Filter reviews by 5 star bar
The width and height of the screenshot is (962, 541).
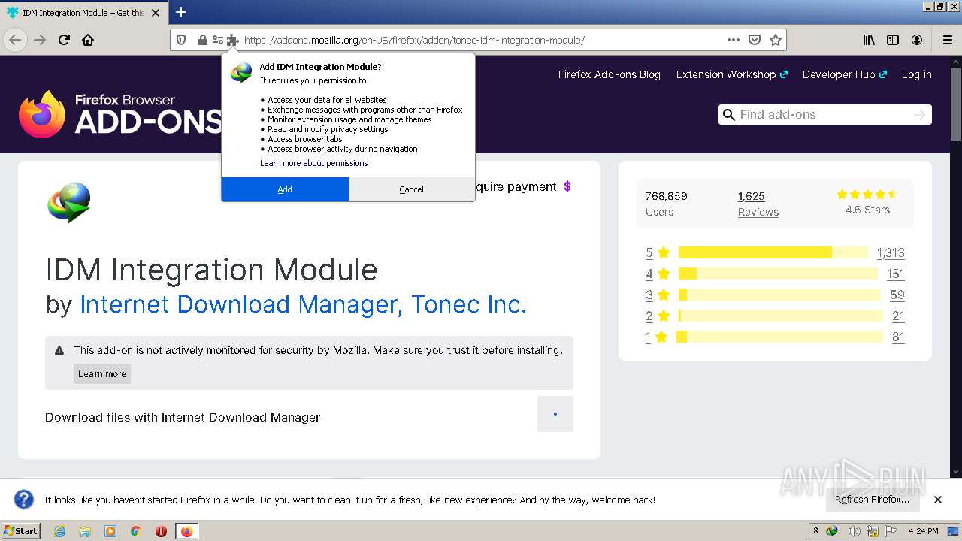[x=773, y=252]
